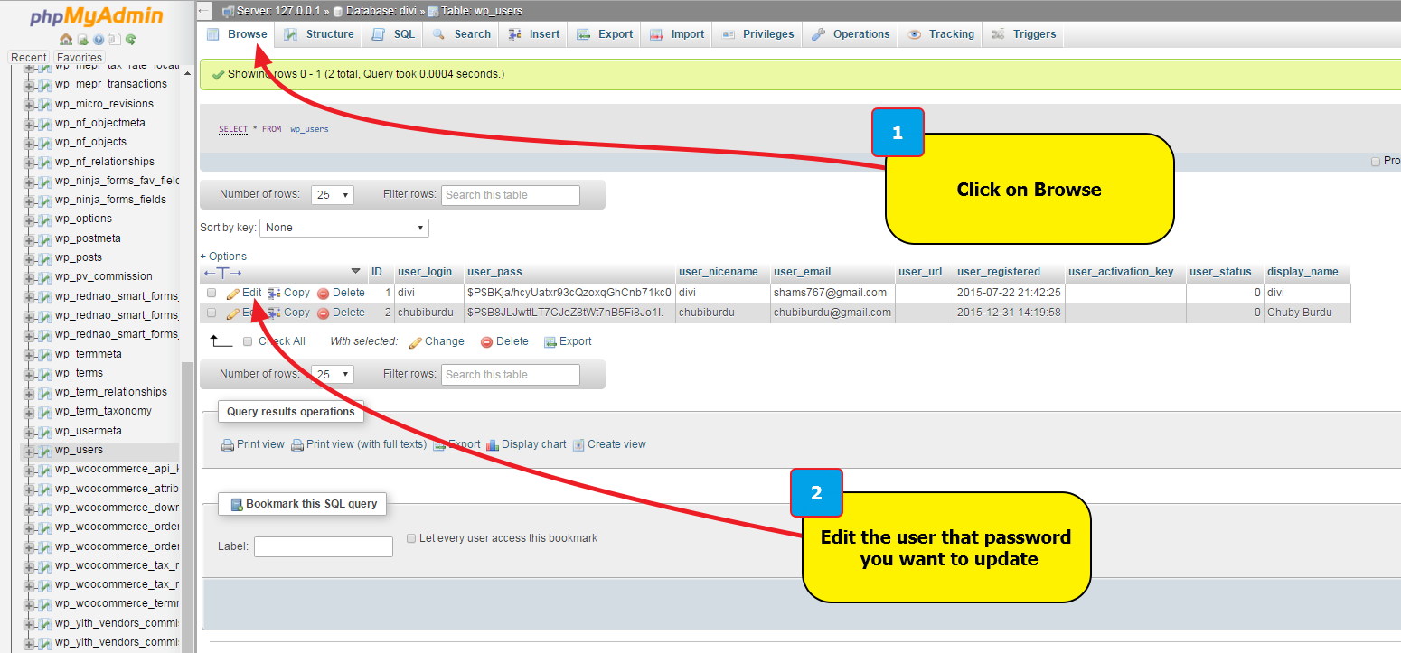Expand the wp_users tree node plus sign
The image size is (1401, 653).
pyautogui.click(x=28, y=451)
